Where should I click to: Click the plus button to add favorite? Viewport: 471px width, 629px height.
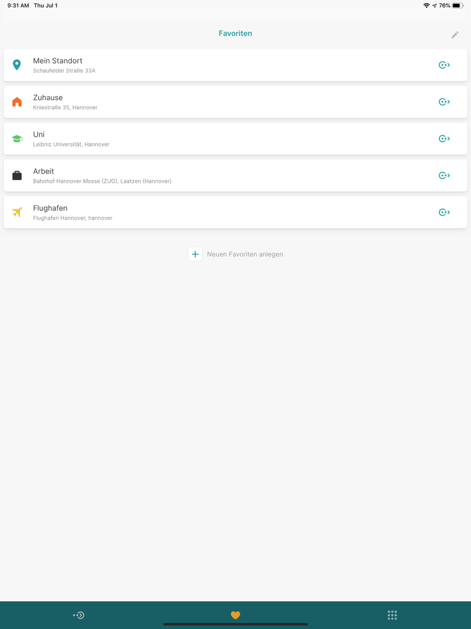pyautogui.click(x=195, y=254)
